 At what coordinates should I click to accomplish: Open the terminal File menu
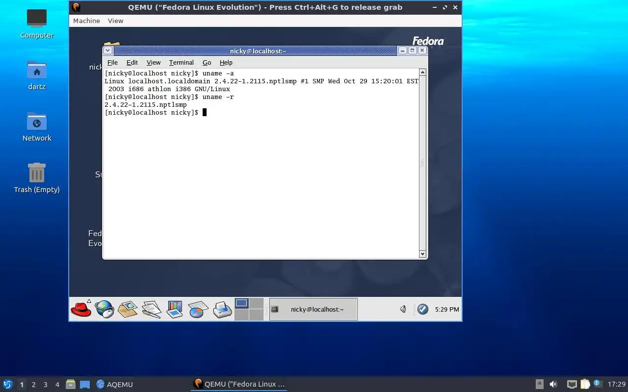click(x=112, y=62)
